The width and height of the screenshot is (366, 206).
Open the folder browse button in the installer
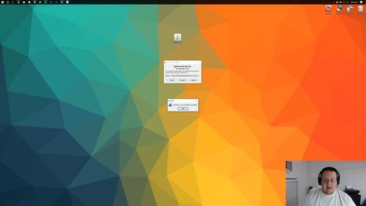click(198, 76)
